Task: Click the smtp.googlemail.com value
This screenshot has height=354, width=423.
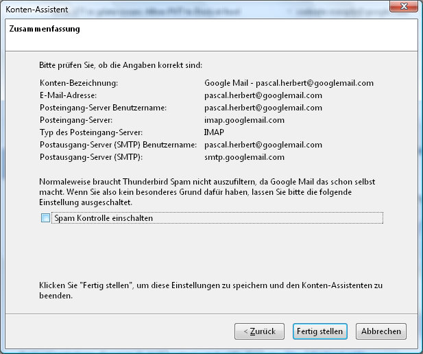Action: 244,157
